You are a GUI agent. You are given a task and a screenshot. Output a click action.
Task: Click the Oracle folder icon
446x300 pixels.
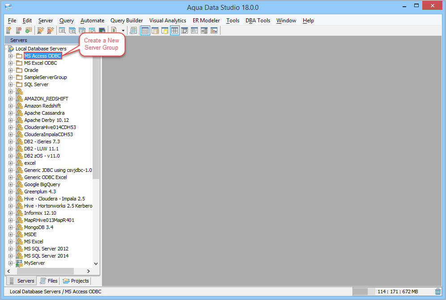tap(19, 70)
